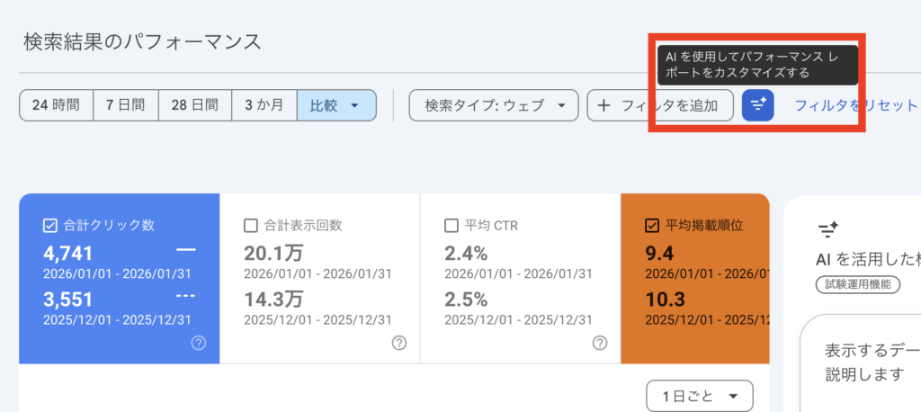This screenshot has width=921, height=412.
Task: Click the フィルタをリセット link
Action: click(854, 105)
